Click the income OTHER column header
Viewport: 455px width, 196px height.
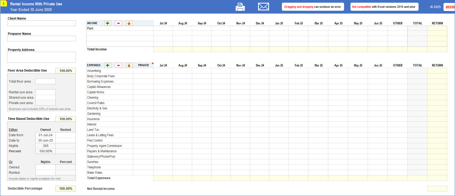[x=398, y=23]
